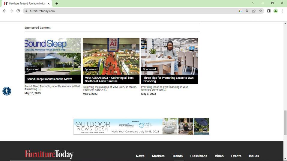Click Sponsored tag on VIFA ASEAN card
Image resolution: width=287 pixels, height=161 pixels.
(x=91, y=69)
